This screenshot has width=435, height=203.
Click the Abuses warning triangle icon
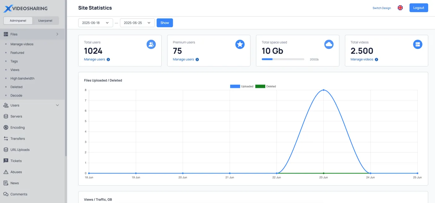(6, 172)
